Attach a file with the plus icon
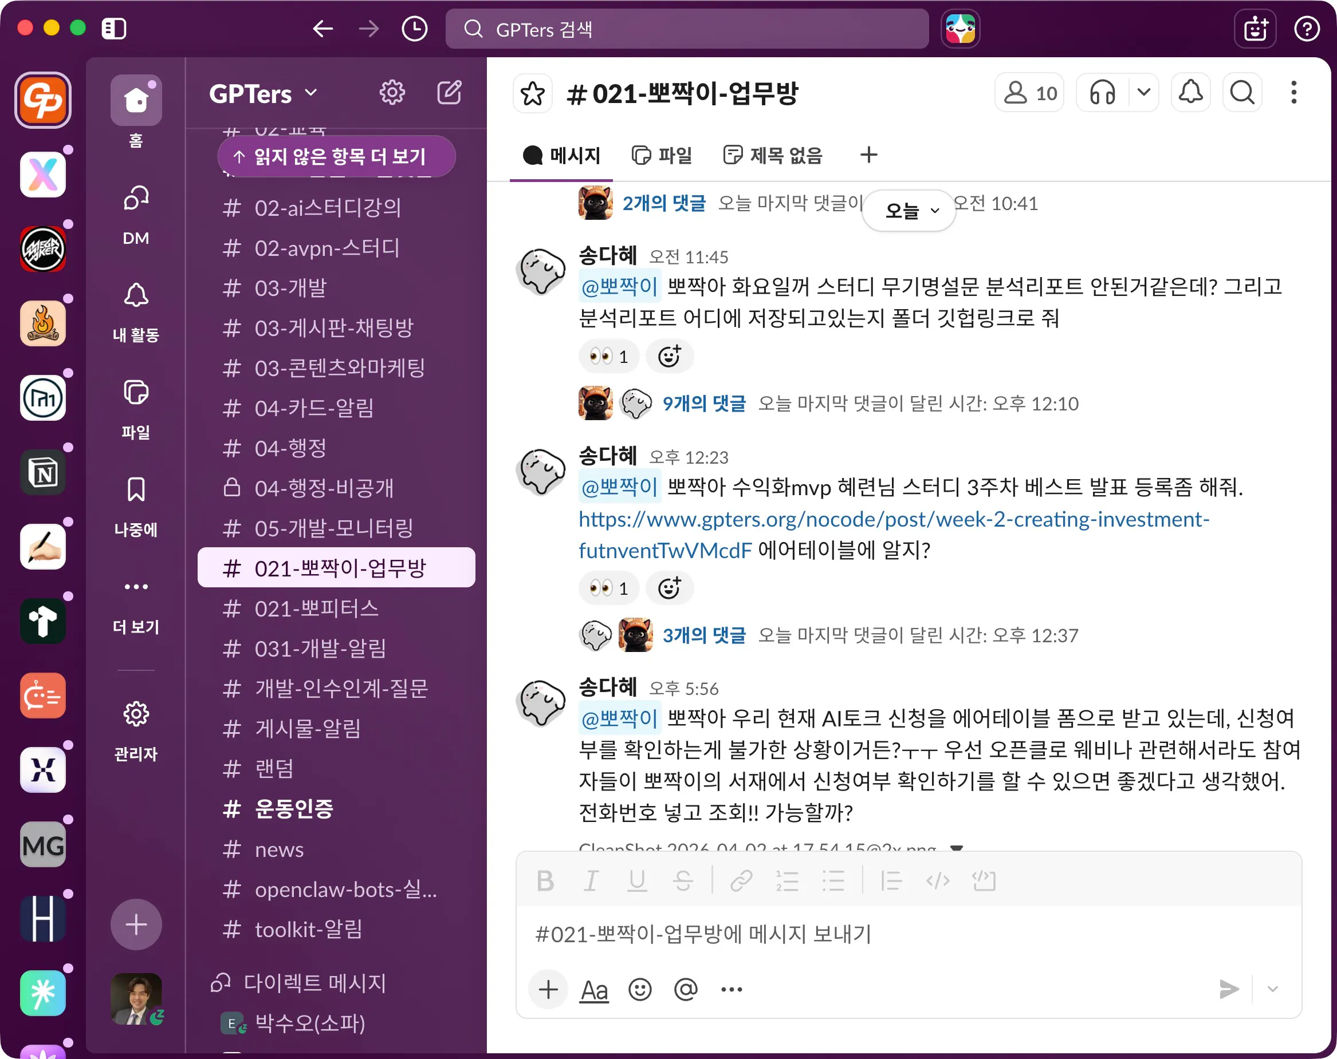 click(x=548, y=989)
